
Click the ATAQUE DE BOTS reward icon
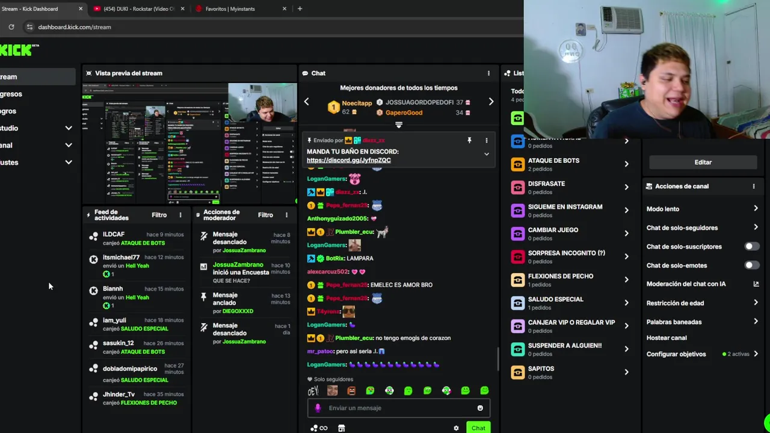click(517, 164)
